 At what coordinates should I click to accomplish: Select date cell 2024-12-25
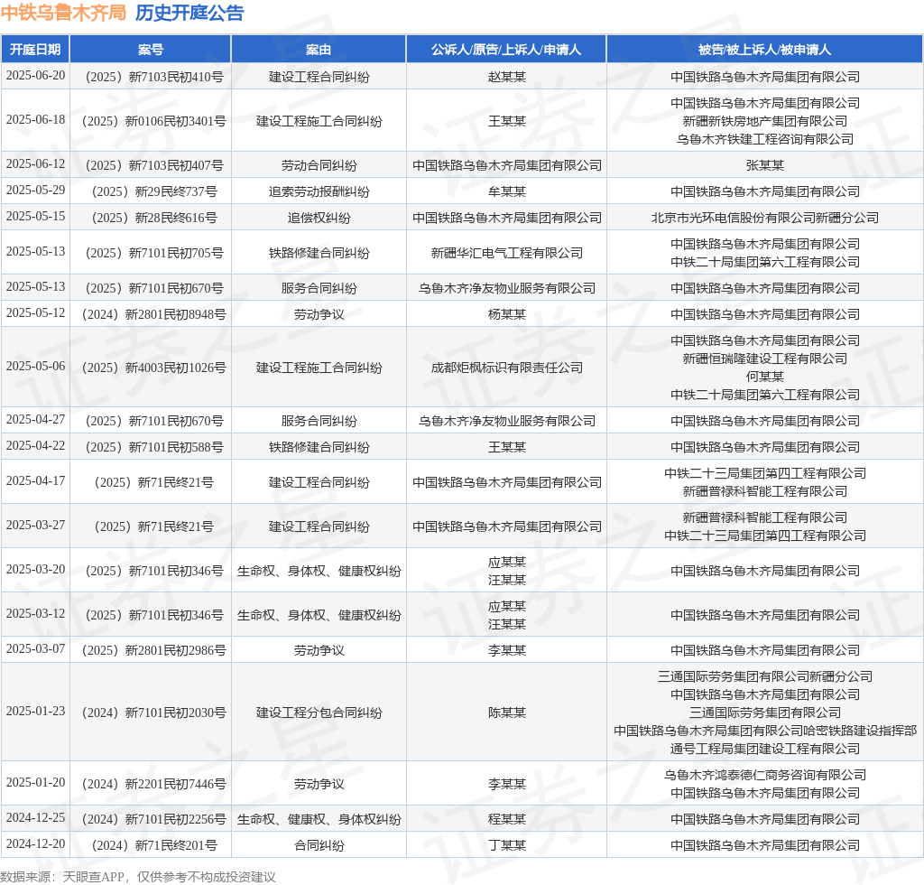click(x=35, y=818)
